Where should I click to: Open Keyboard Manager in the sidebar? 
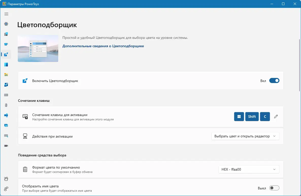pyautogui.click(x=6, y=95)
